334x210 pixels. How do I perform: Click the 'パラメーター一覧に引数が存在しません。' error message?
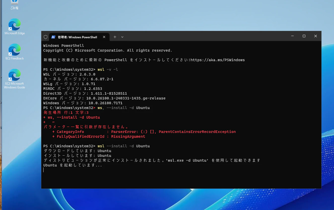point(86,127)
